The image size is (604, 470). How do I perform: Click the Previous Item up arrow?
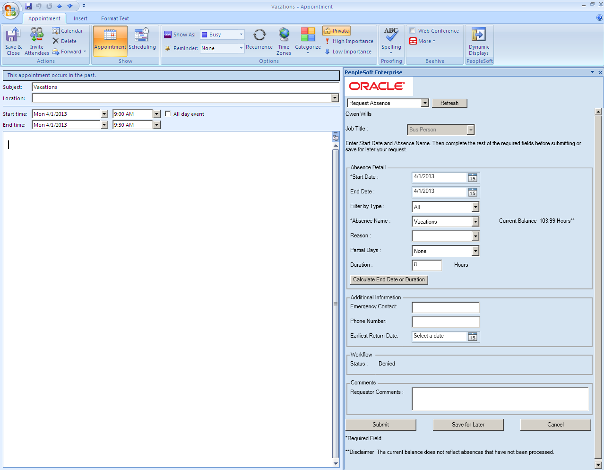60,6
